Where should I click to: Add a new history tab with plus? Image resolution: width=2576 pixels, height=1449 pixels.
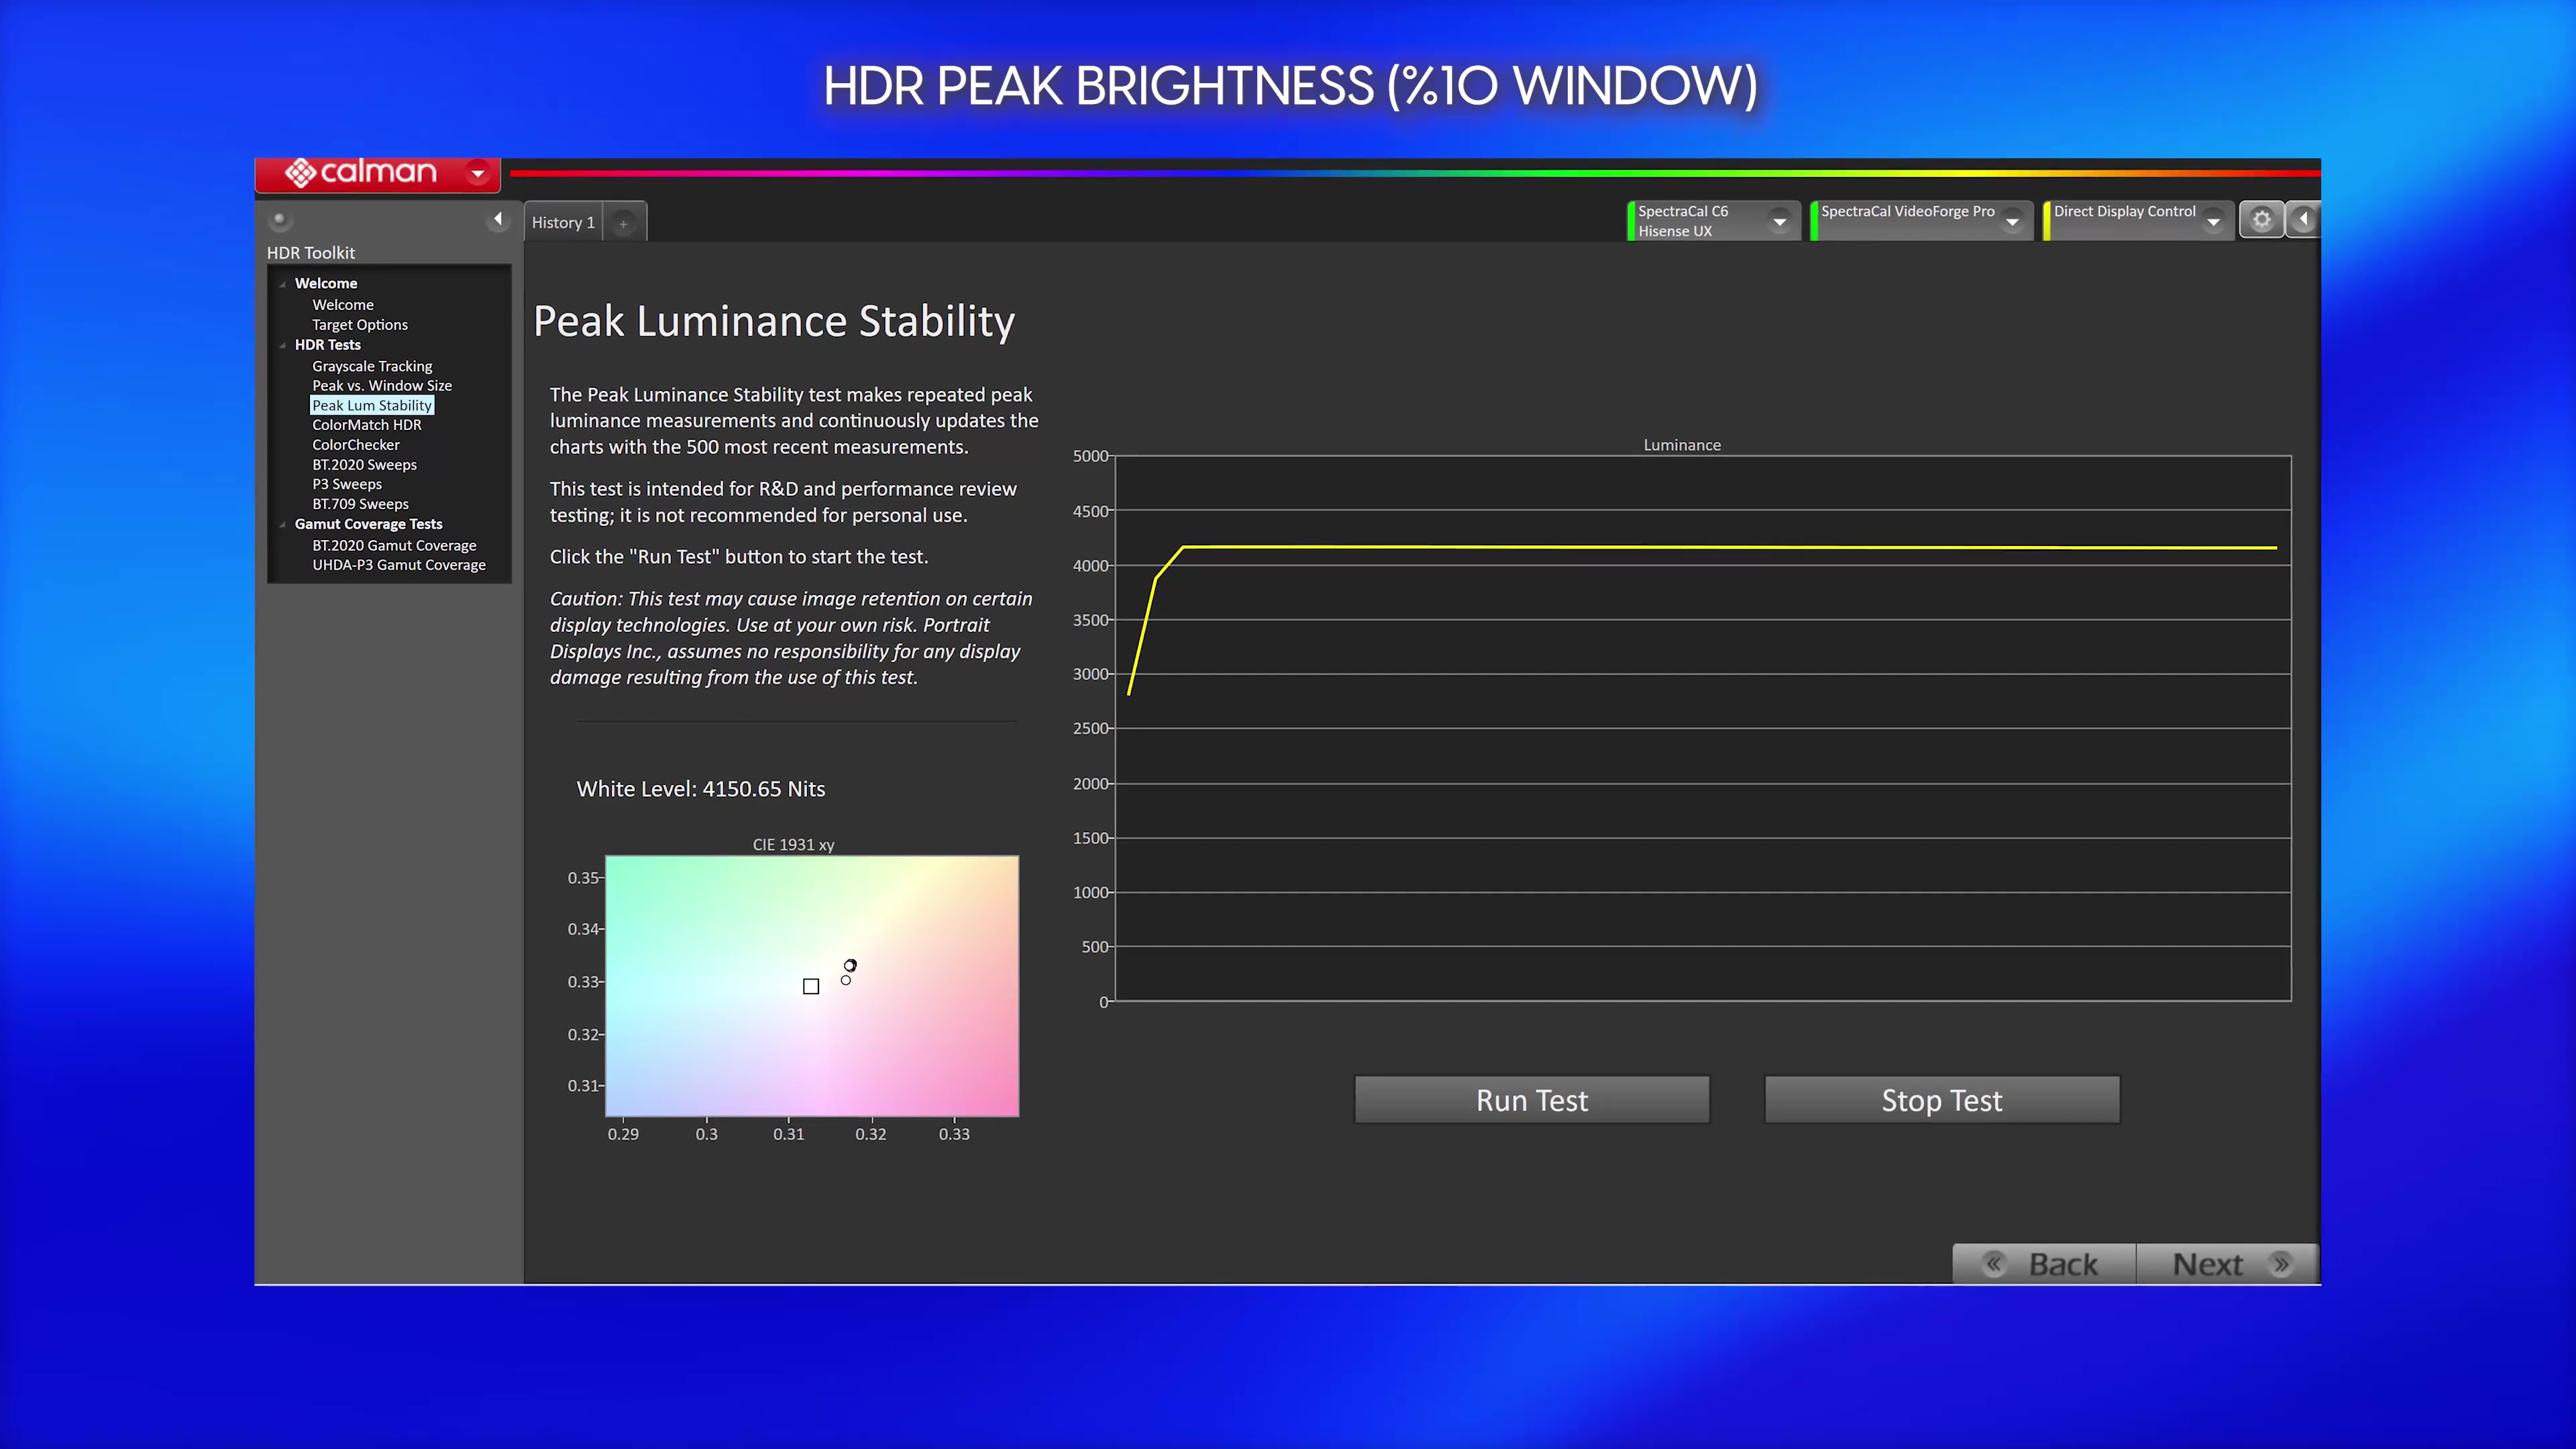click(623, 223)
